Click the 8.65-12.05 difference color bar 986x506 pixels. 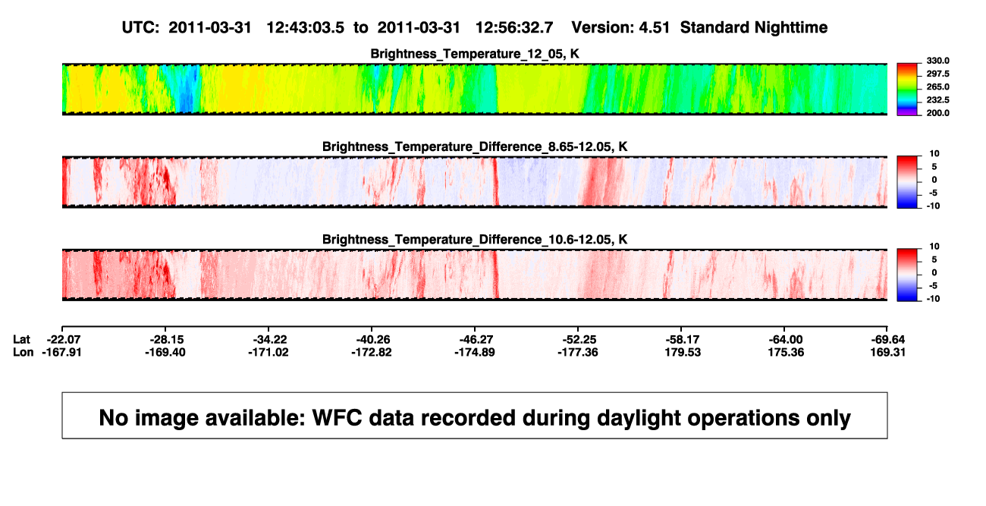click(908, 182)
